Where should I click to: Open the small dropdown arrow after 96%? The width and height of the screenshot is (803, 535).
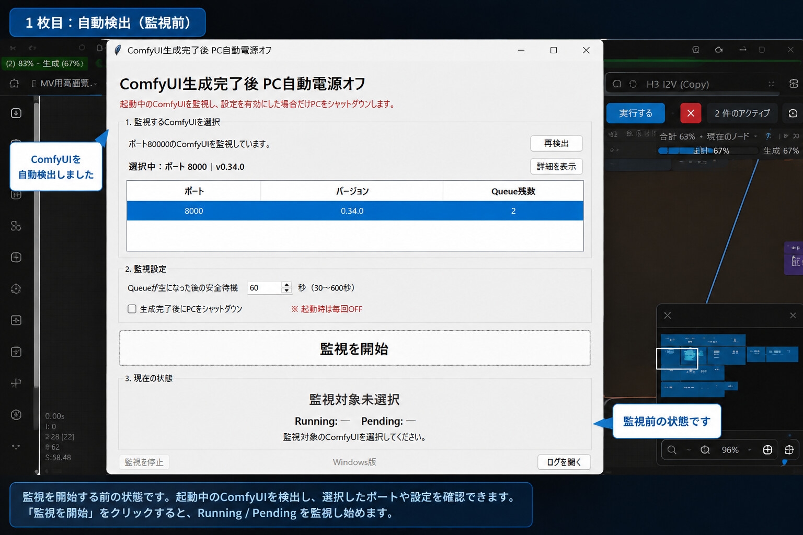tap(750, 450)
